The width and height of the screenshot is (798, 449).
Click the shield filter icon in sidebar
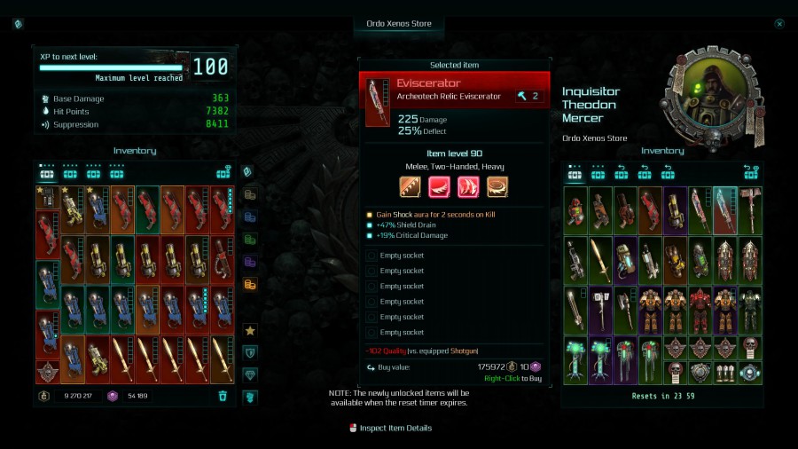pyautogui.click(x=250, y=353)
